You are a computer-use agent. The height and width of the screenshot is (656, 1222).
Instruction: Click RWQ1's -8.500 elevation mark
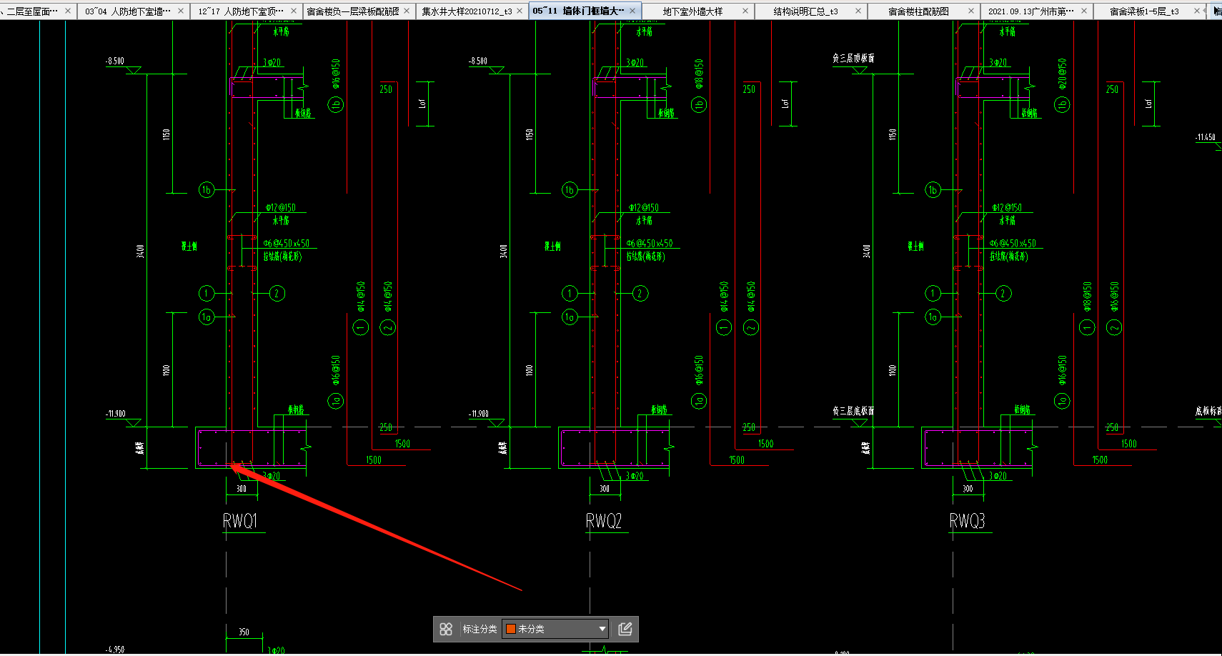(x=115, y=61)
